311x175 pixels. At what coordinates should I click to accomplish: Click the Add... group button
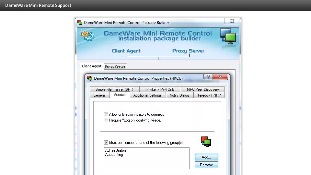206,157
